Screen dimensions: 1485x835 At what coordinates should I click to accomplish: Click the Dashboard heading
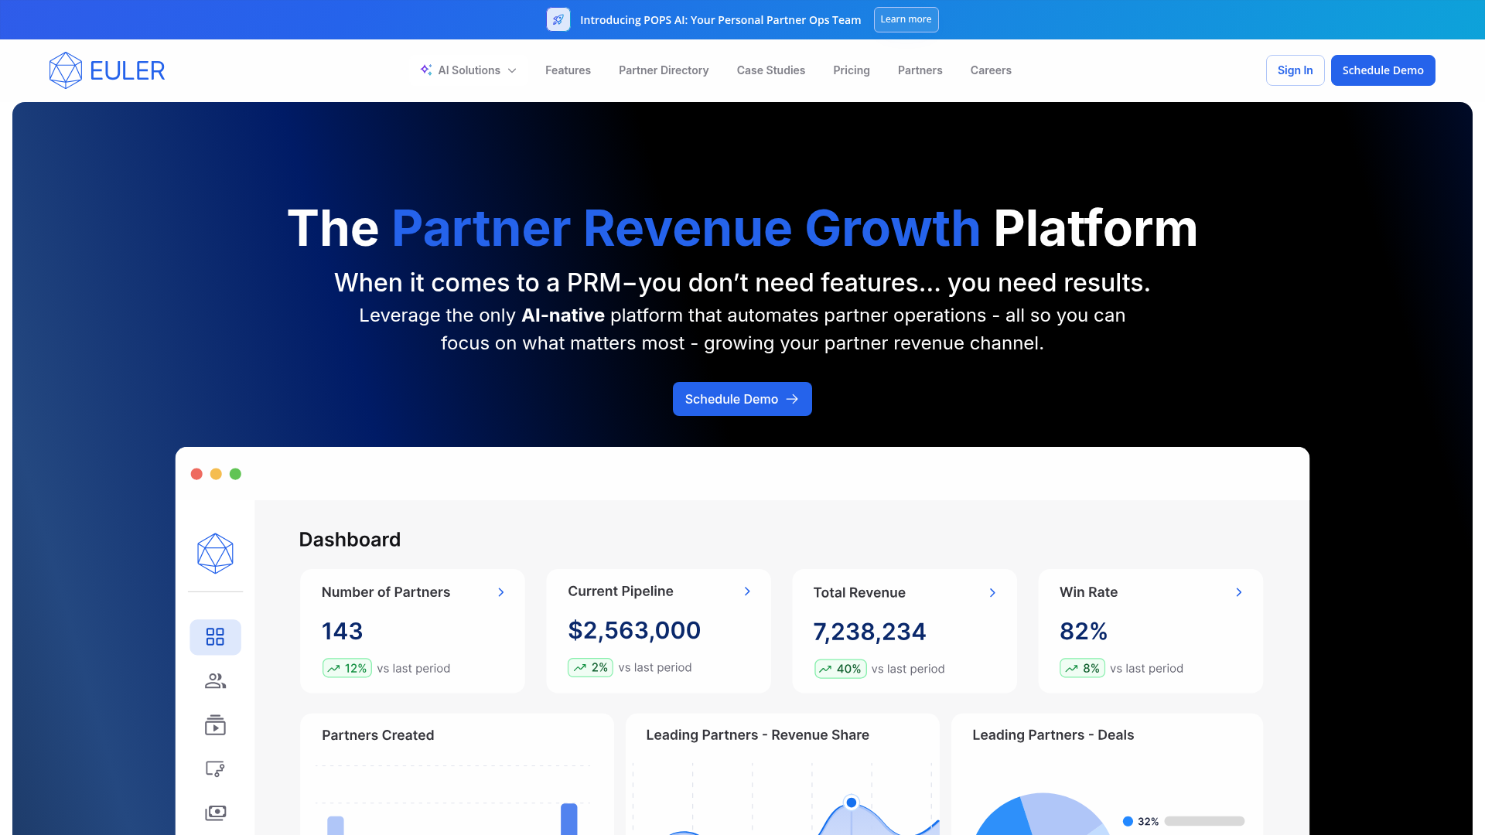pos(350,540)
